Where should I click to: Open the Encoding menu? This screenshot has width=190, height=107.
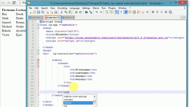[62, 8]
